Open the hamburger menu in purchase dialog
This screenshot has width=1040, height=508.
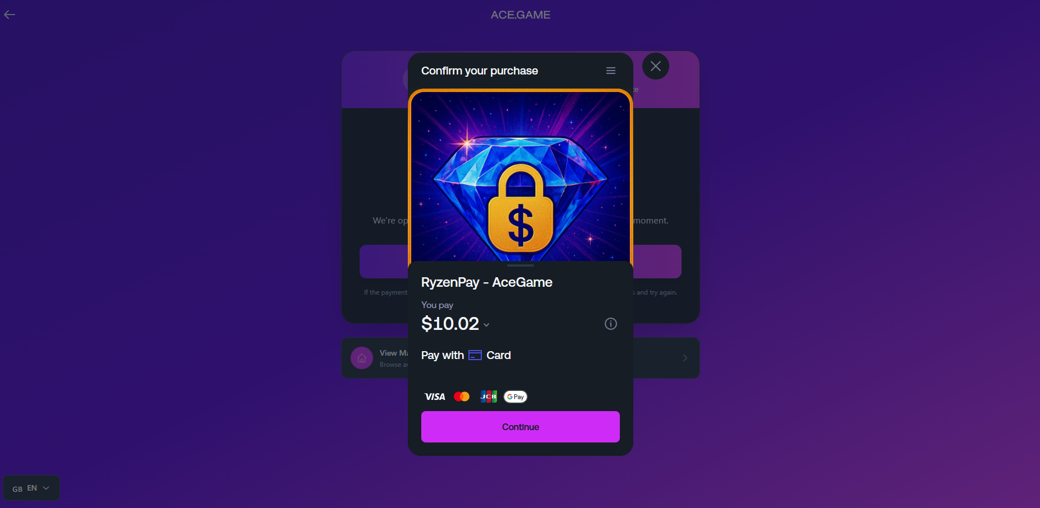coord(611,71)
